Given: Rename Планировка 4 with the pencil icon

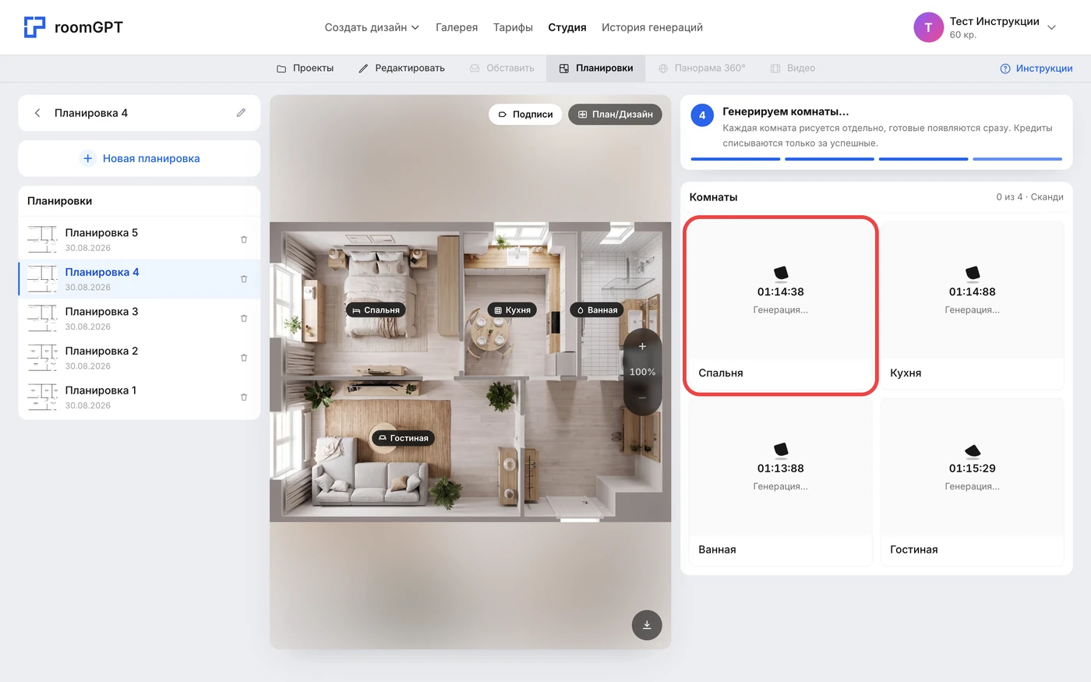Looking at the screenshot, I should coord(242,113).
